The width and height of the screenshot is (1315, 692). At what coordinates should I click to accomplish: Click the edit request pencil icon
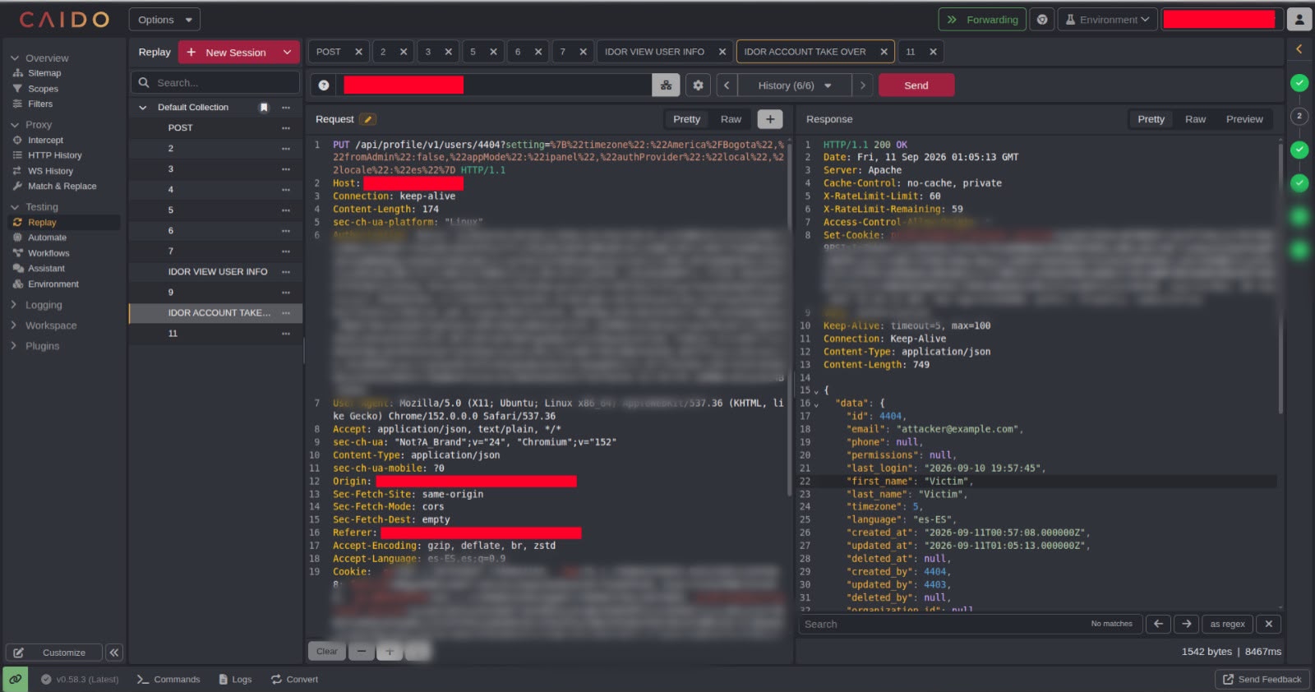[368, 119]
